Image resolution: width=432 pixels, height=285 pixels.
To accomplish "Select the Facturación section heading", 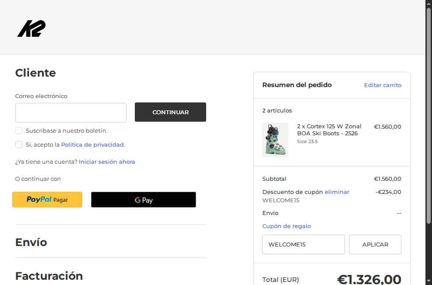I will click(49, 276).
